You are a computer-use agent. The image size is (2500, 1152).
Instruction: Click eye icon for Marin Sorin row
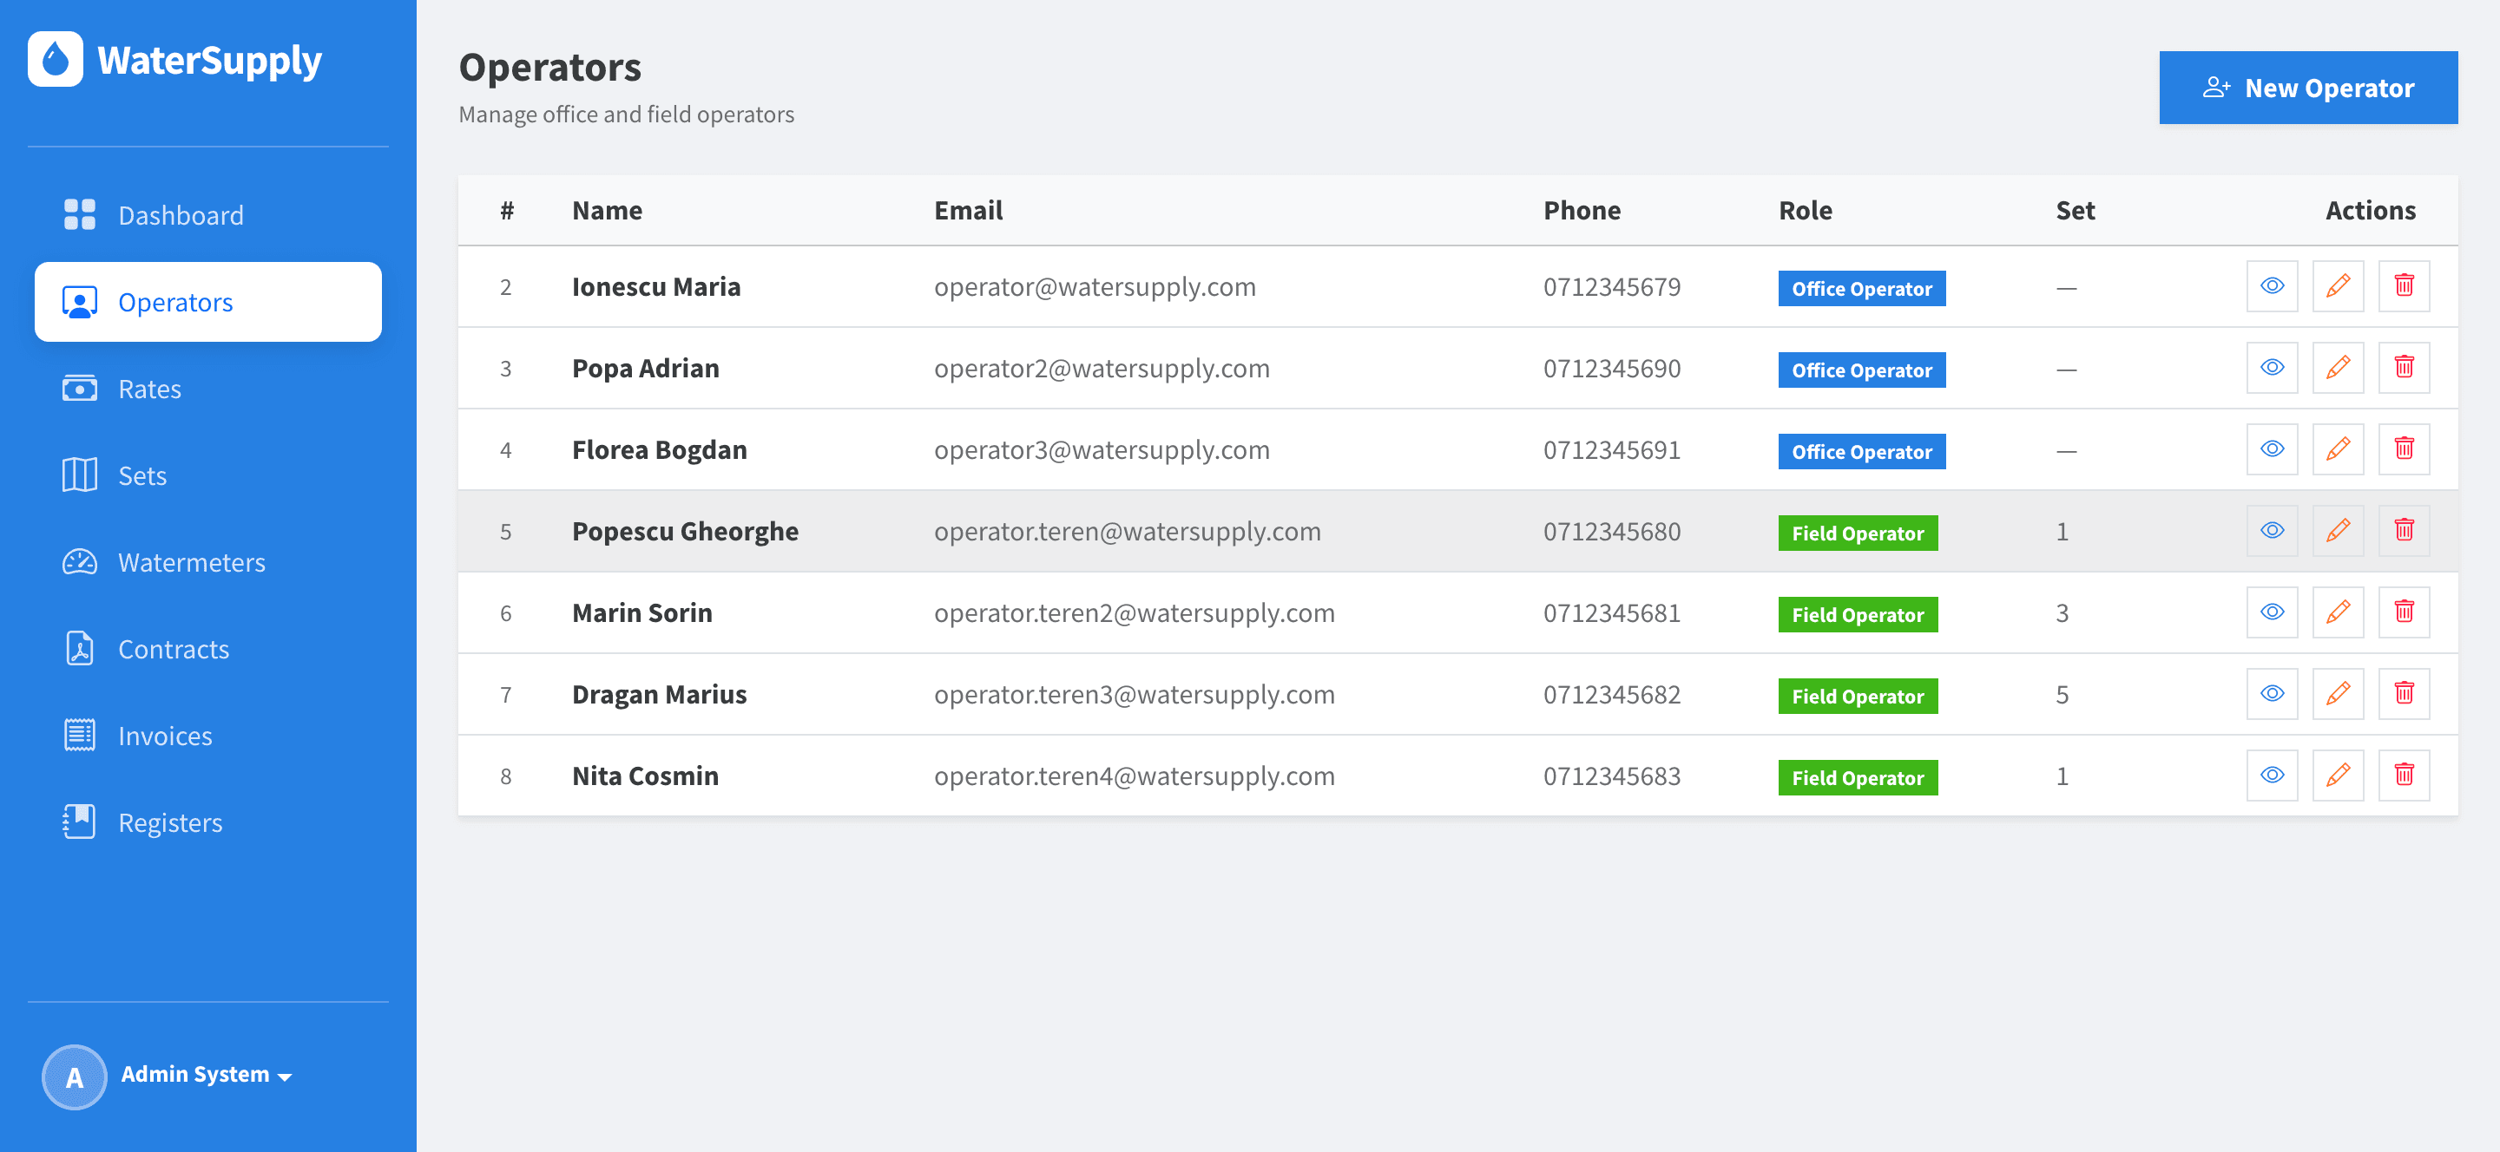point(2272,612)
